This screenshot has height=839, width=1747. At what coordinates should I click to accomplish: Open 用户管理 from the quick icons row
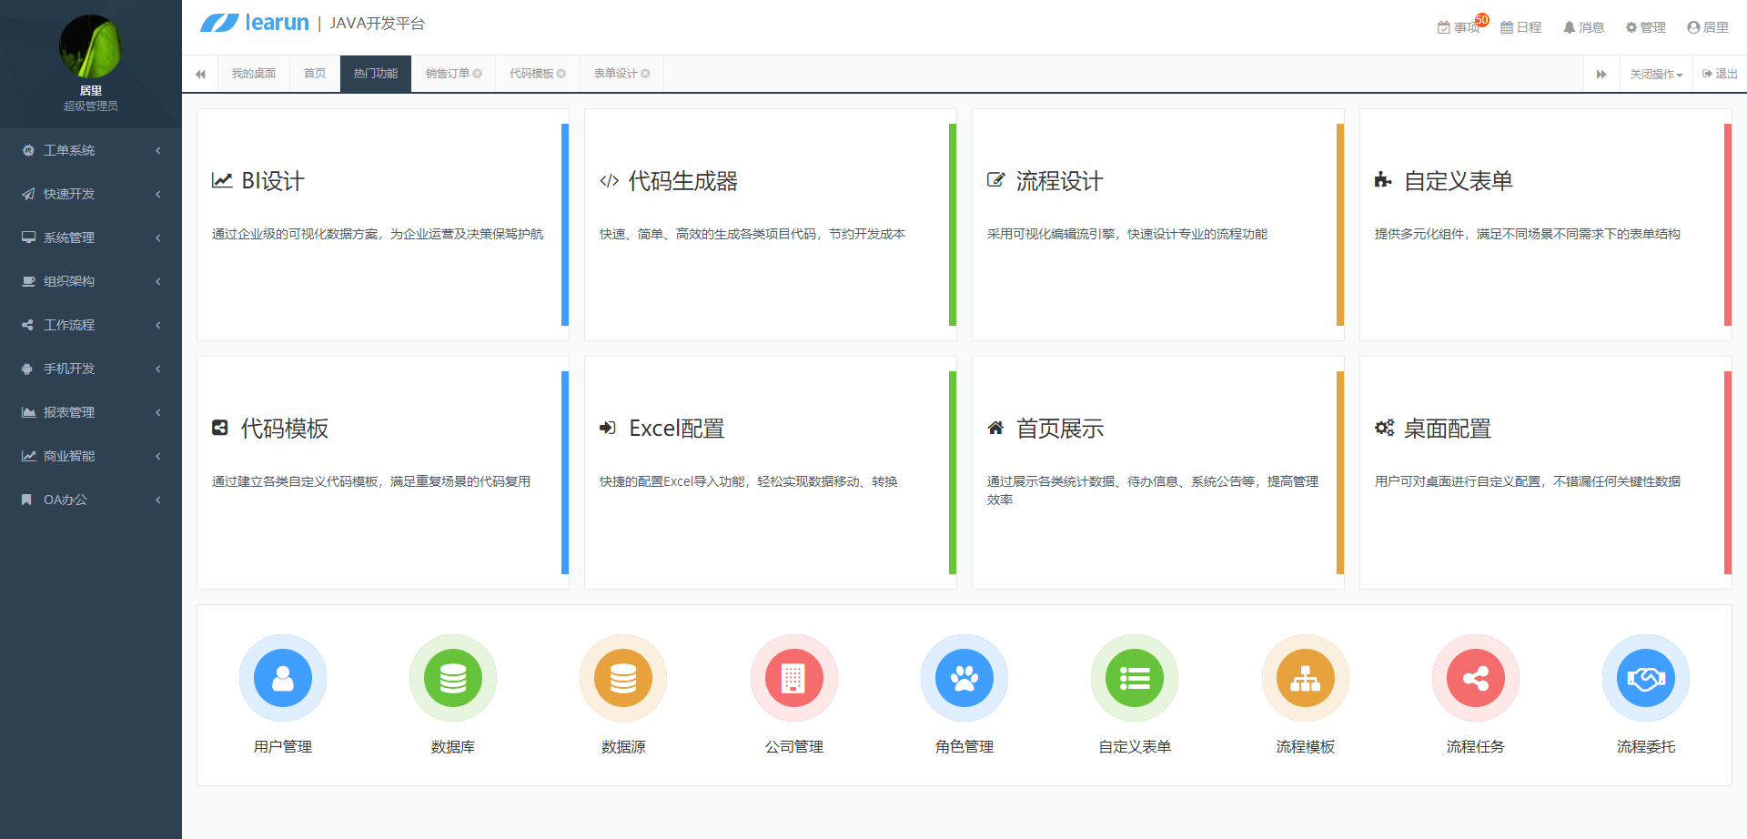coord(282,678)
